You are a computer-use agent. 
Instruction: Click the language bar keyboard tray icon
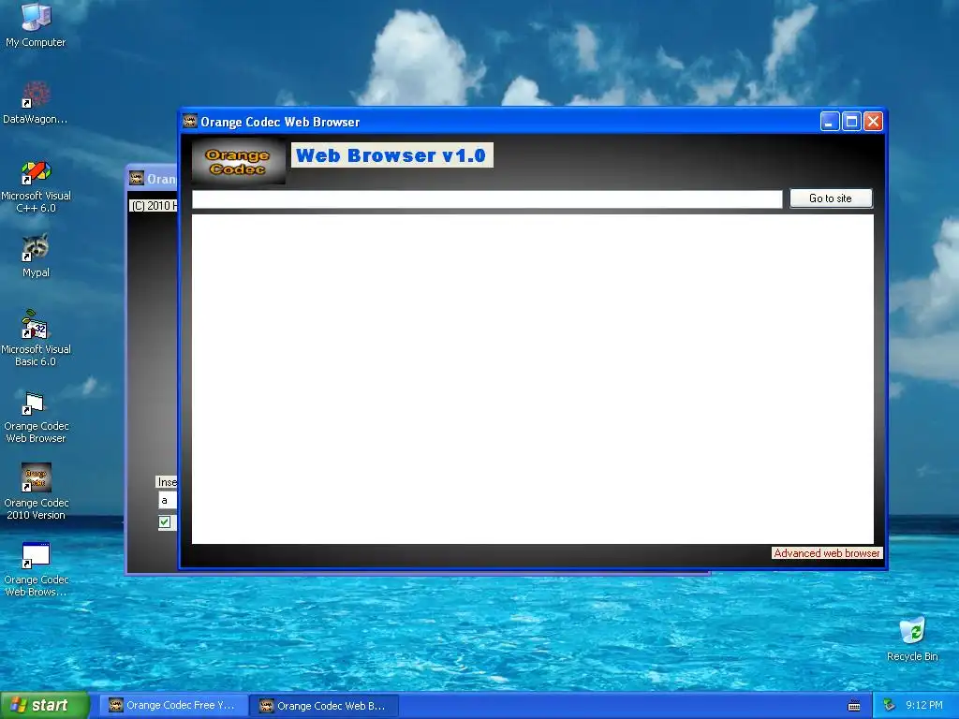[854, 706]
